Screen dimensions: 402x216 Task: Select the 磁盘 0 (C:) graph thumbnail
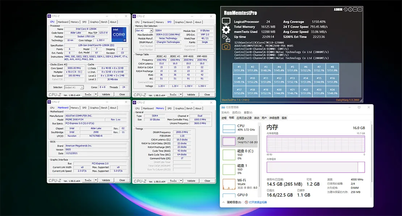[229, 155]
